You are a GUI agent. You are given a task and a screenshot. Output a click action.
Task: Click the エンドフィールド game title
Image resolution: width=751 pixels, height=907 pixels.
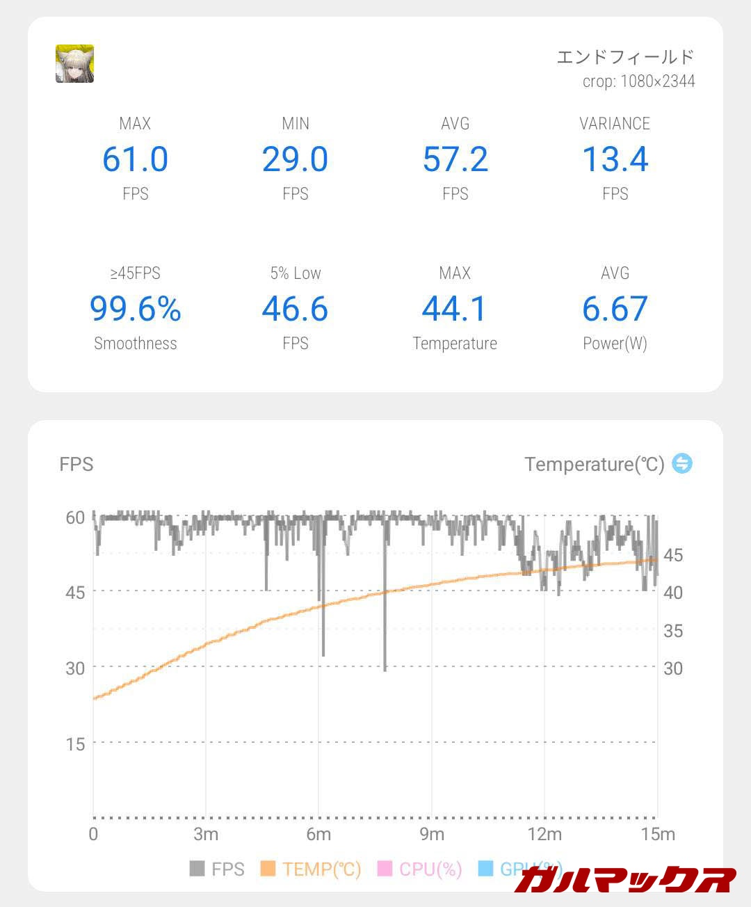pyautogui.click(x=625, y=57)
